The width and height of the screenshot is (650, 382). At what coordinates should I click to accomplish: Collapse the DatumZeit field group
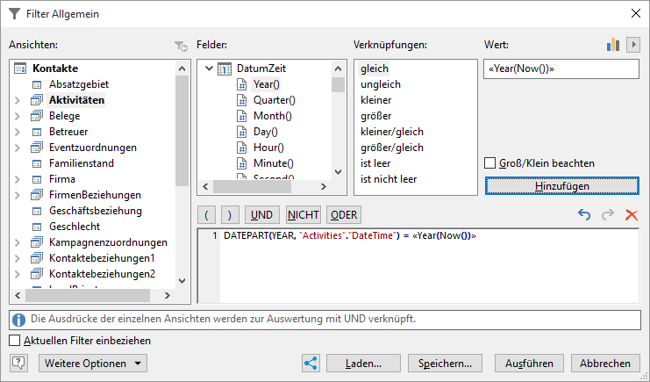[x=208, y=68]
